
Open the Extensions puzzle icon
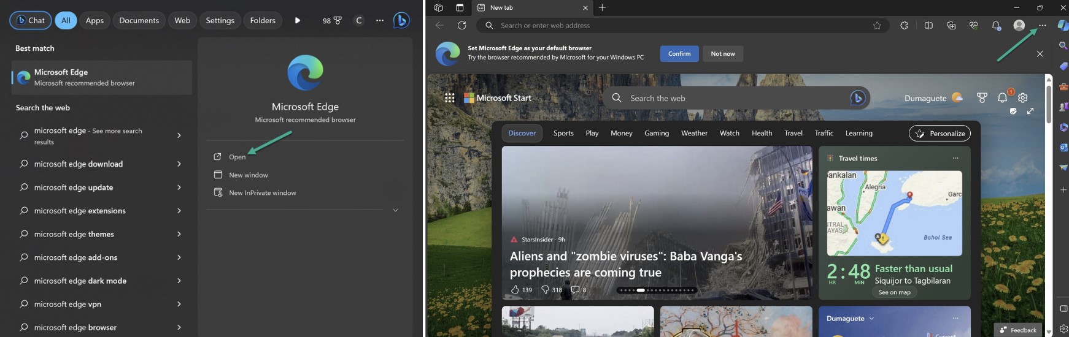coord(904,25)
